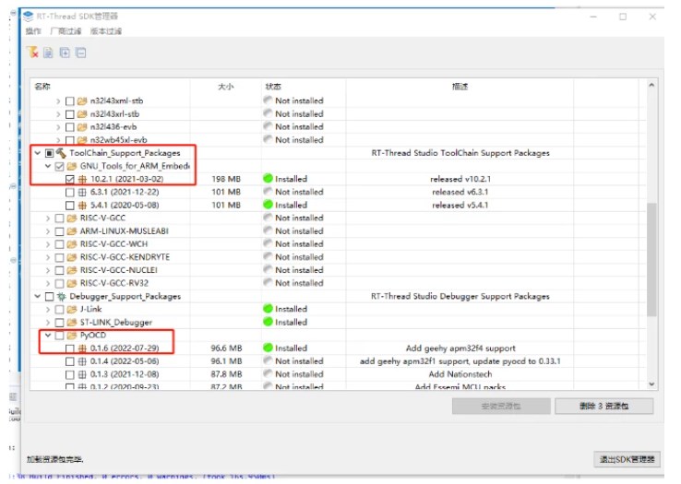Click the PyOCD 0.1.6 package icon

click(82, 348)
